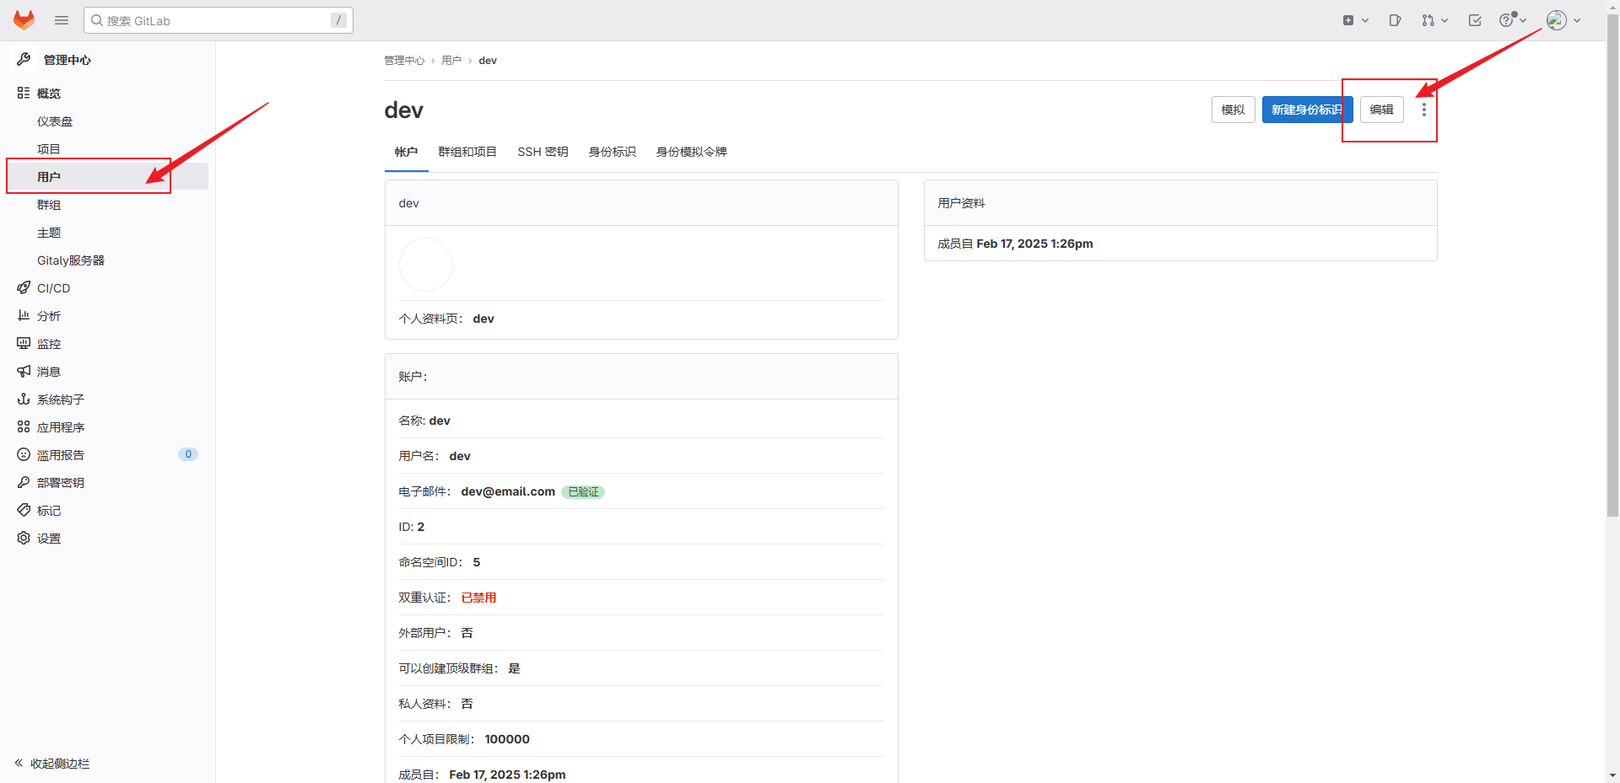Viewport: 1620px width, 783px height.
Task: Click the 编辑 button
Action: pyautogui.click(x=1381, y=110)
